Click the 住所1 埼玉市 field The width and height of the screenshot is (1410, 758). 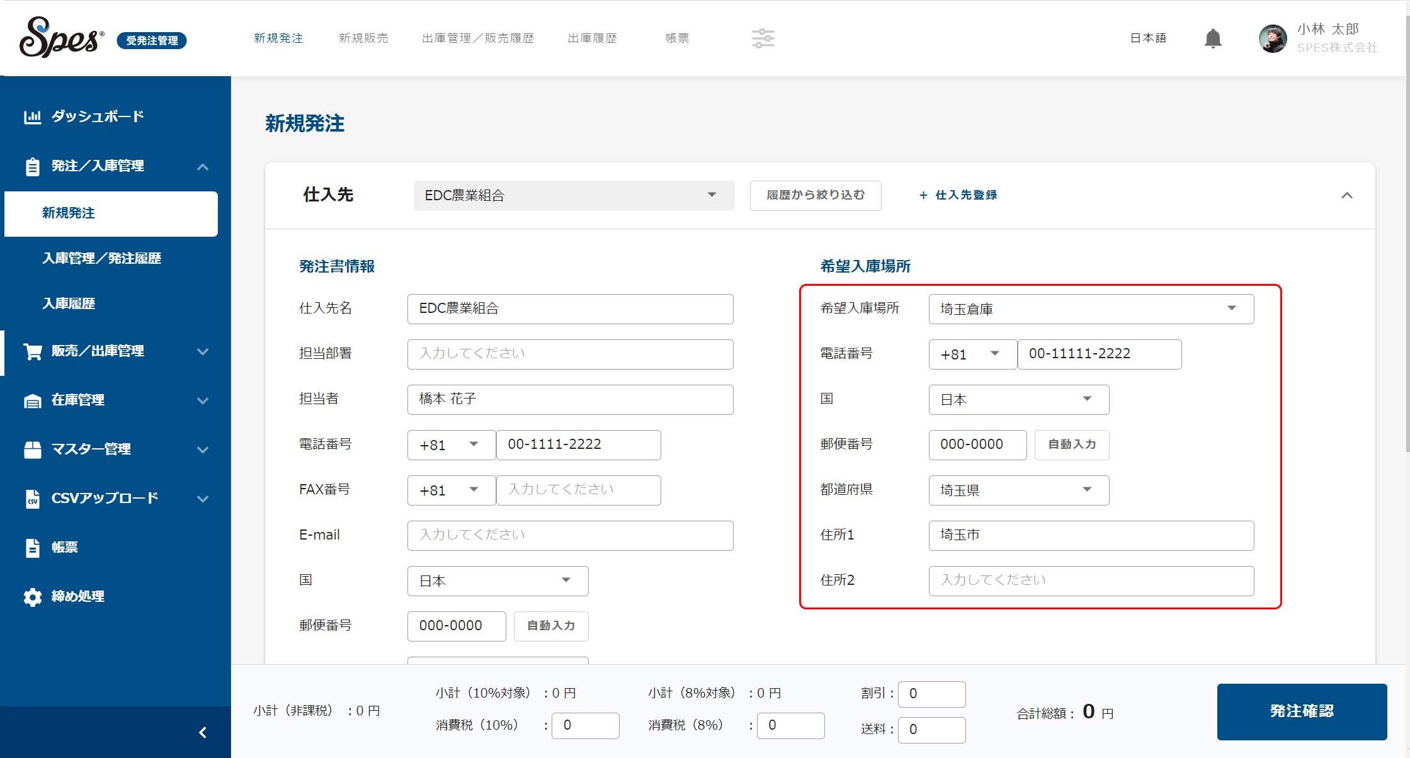(1091, 536)
